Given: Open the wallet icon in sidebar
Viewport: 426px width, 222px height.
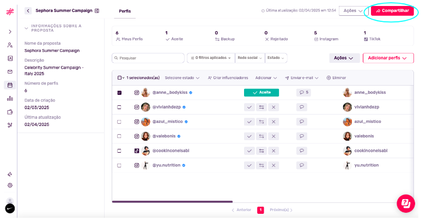Looking at the screenshot, I should click(10, 112).
